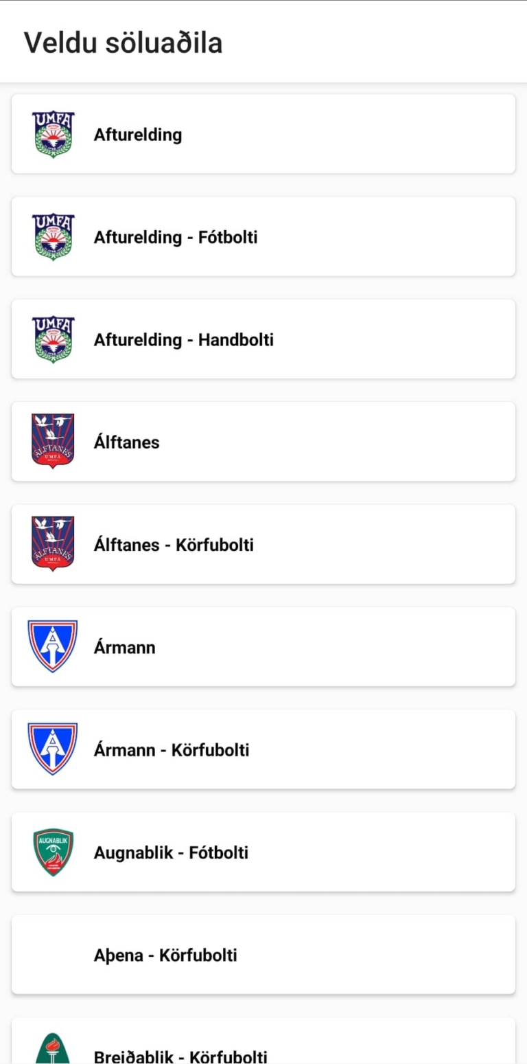Choose Afturelding - Fótbolti from the list
527x1064 pixels.
click(263, 236)
